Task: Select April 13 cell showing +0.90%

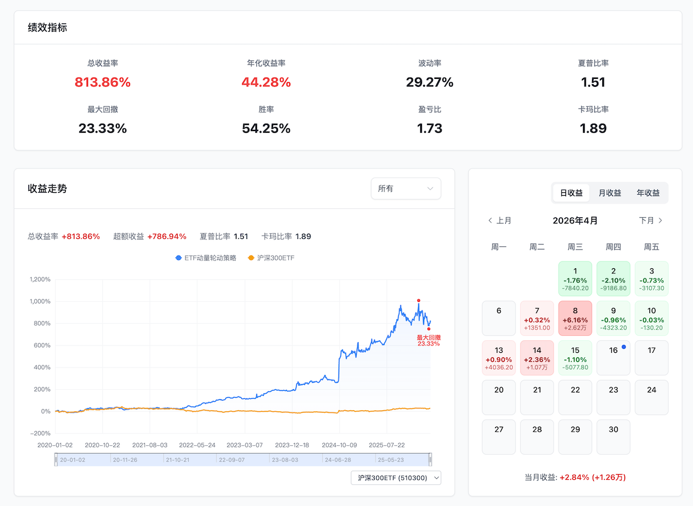Action: [x=498, y=358]
